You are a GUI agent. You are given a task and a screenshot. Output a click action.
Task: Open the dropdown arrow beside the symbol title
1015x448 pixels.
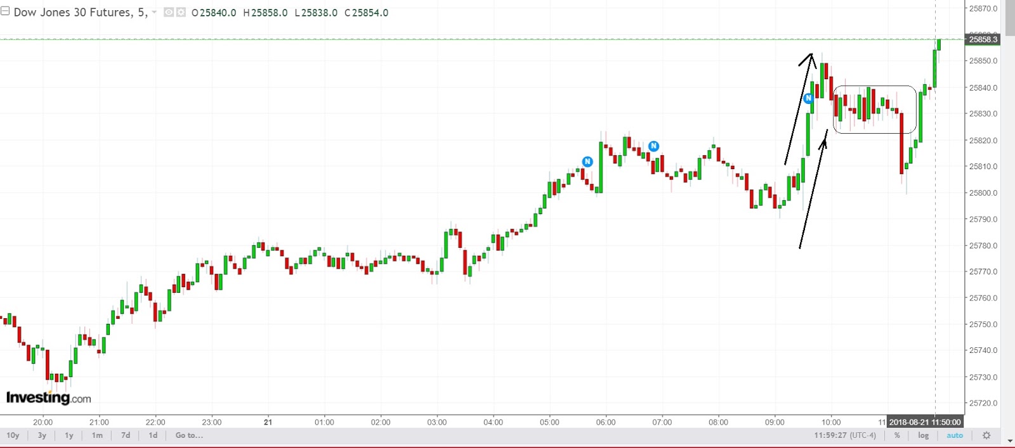(154, 12)
